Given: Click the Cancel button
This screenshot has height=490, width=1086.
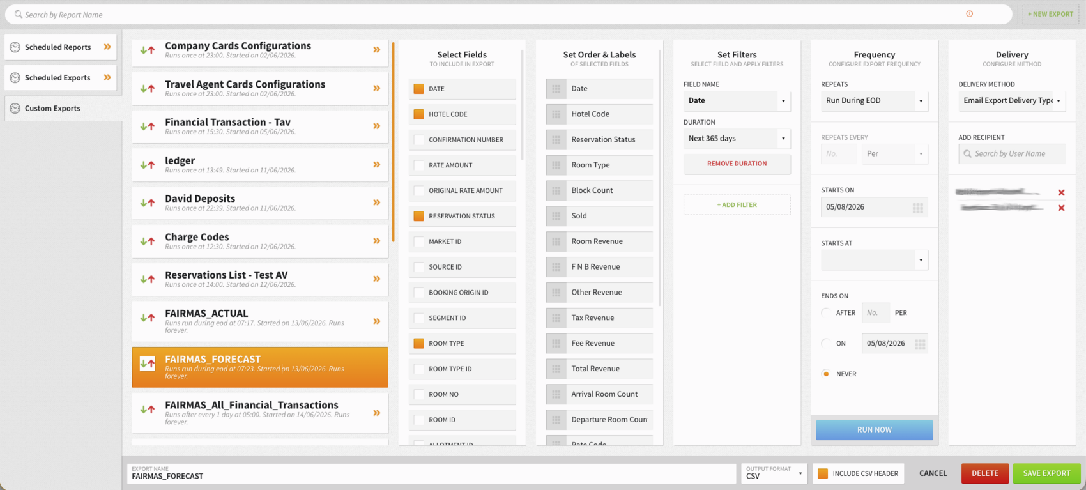Looking at the screenshot, I should 933,473.
